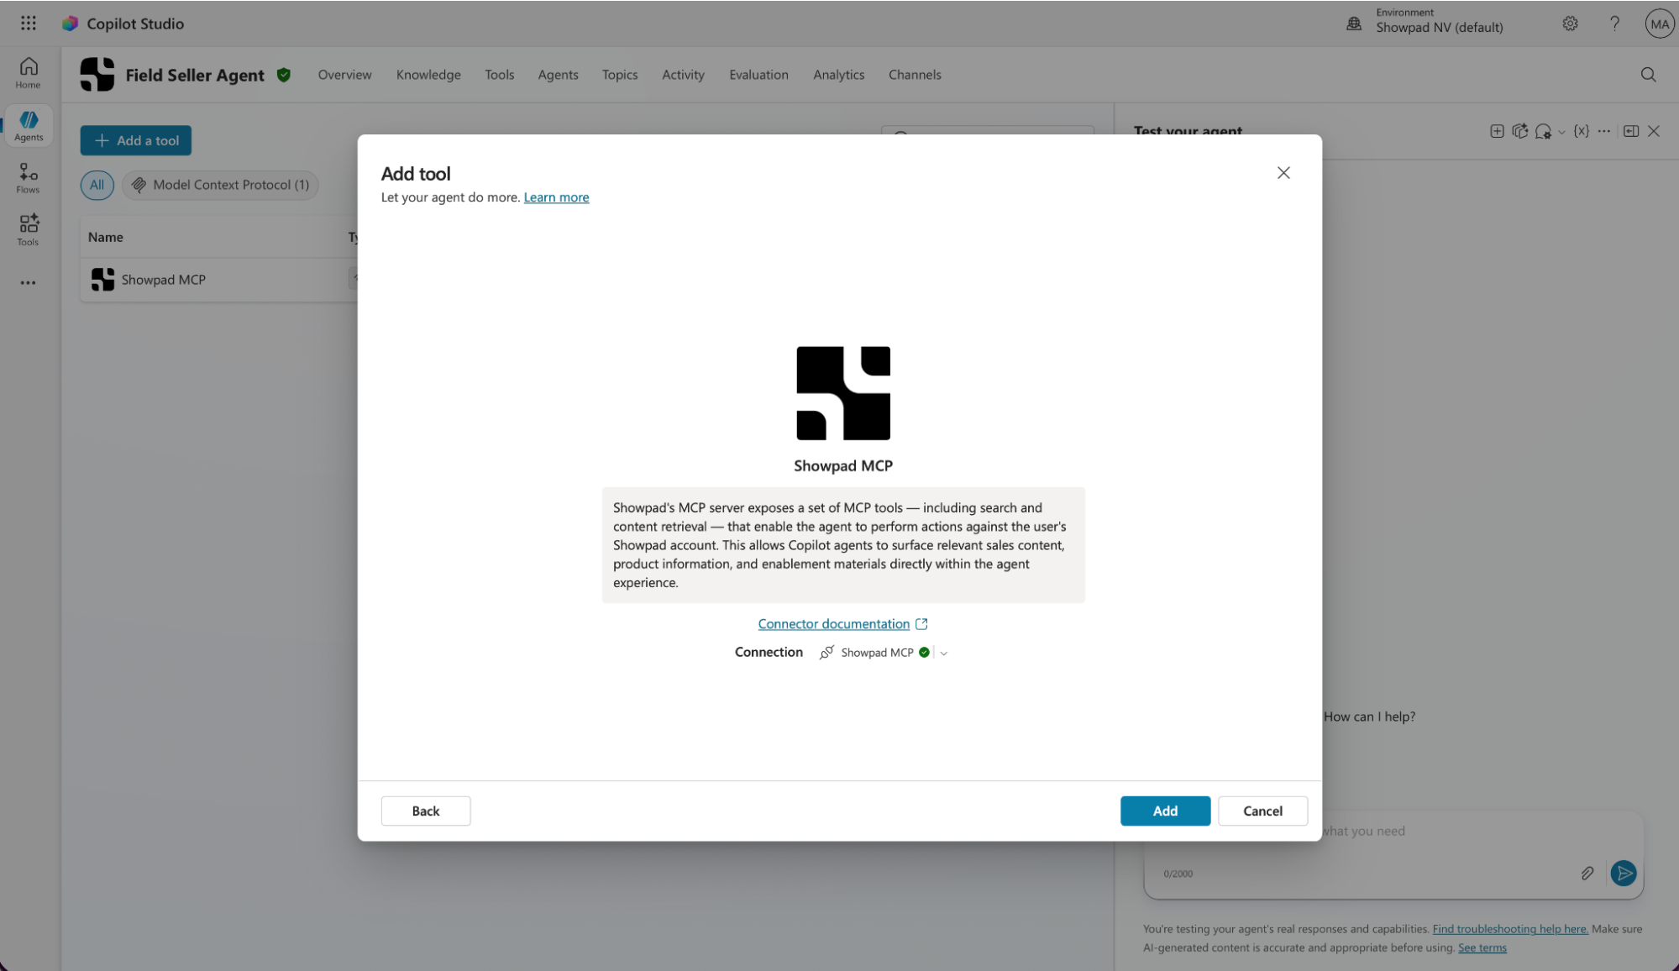The height and width of the screenshot is (971, 1679).
Task: Switch to the Analytics tab
Action: tap(838, 75)
